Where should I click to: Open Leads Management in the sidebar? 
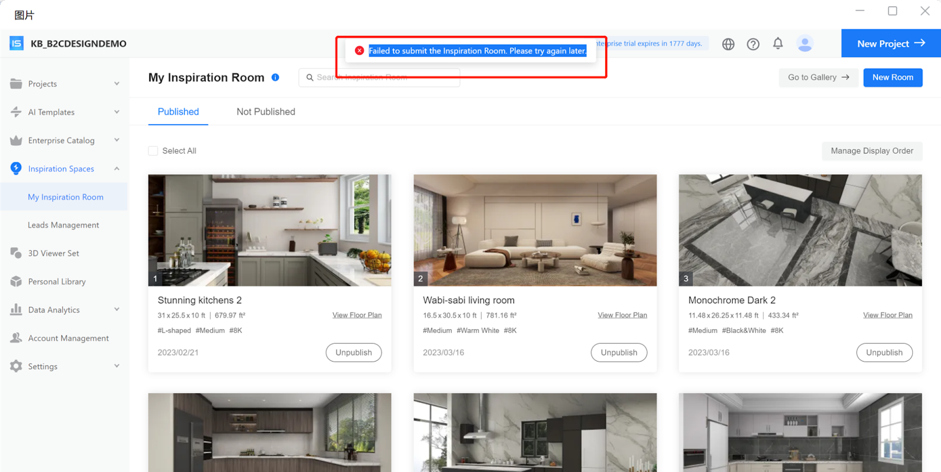(x=64, y=225)
